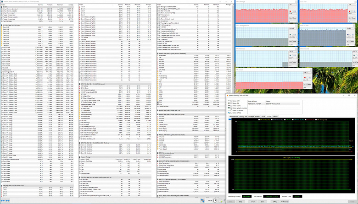
Task: Open the Cooling Fans tab
Action: pos(243,117)
